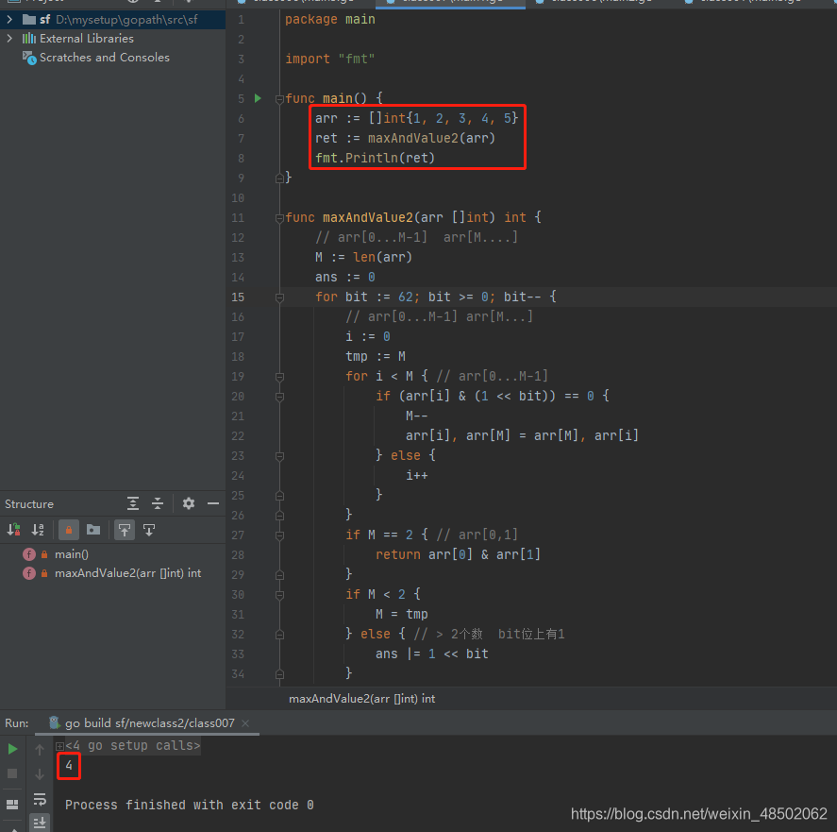
Task: Toggle sort alphabetically in Structure
Action: coord(38,530)
